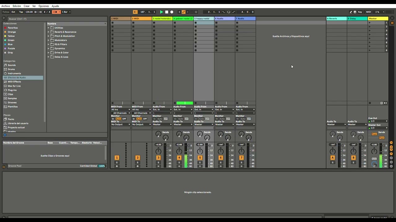Toggle the Ext sync button
The width and height of the screenshot is (396, 222).
(13, 12)
